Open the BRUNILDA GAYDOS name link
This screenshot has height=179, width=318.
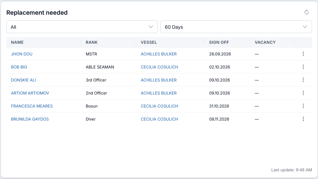tap(30, 119)
